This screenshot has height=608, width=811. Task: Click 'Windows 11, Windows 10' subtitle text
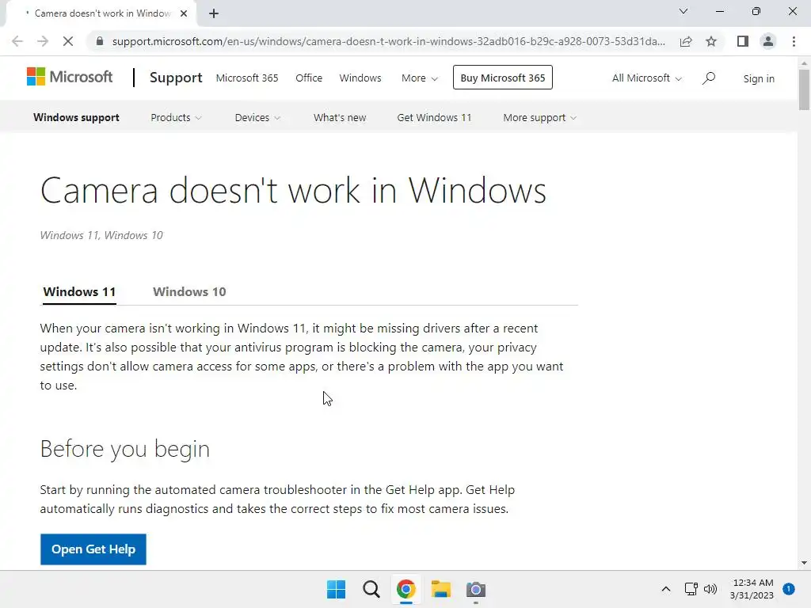101,235
